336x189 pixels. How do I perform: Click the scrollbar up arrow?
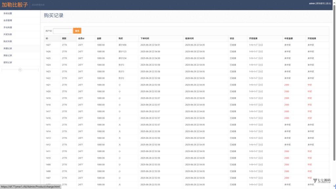pyautogui.click(x=334, y=3)
